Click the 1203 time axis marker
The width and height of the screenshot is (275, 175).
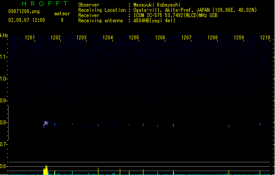pos(82,37)
